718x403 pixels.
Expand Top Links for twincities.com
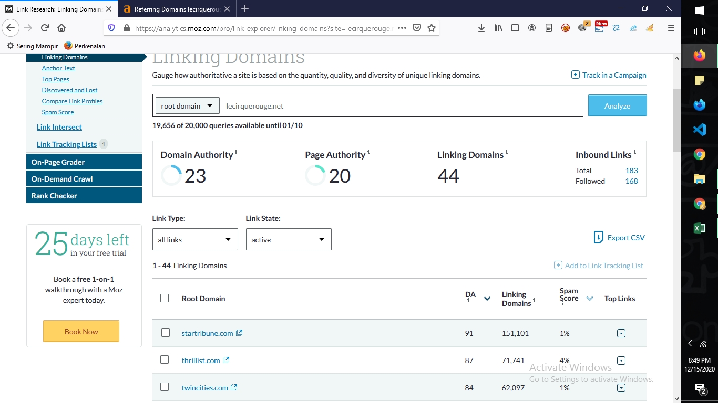621,388
